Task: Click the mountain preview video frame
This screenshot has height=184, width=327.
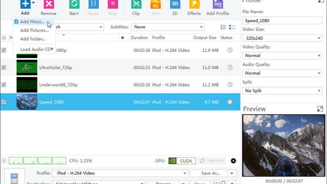Action: coord(284,146)
